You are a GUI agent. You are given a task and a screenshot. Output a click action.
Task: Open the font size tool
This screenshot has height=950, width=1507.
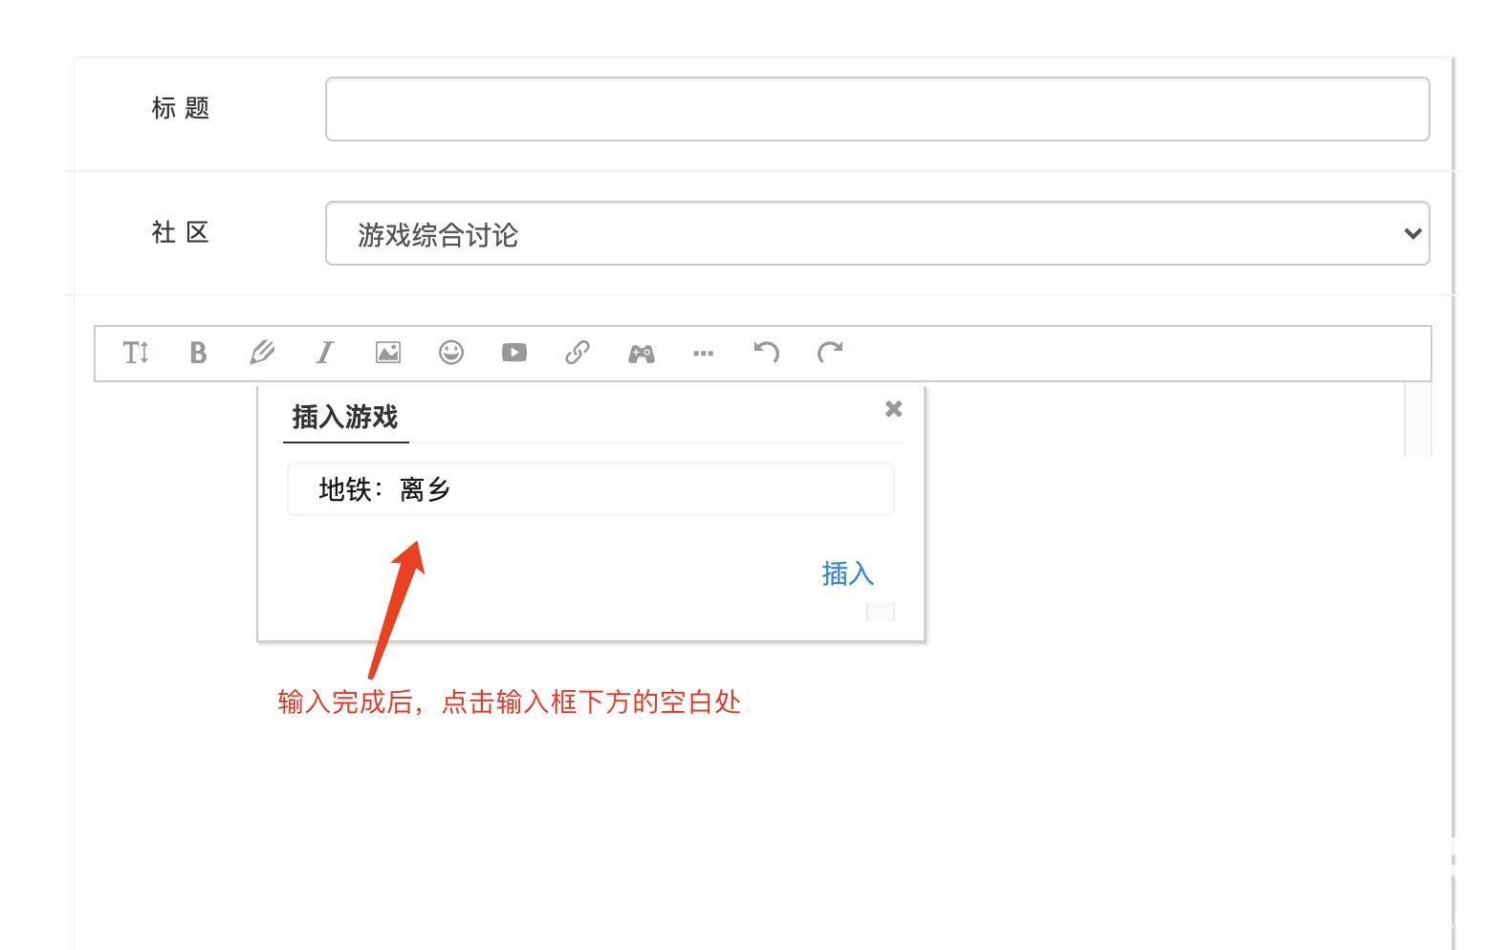(x=136, y=353)
